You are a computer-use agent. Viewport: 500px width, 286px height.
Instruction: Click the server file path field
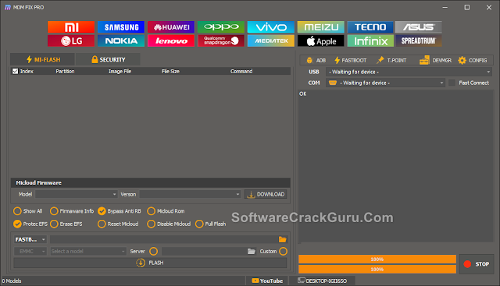coord(205,252)
